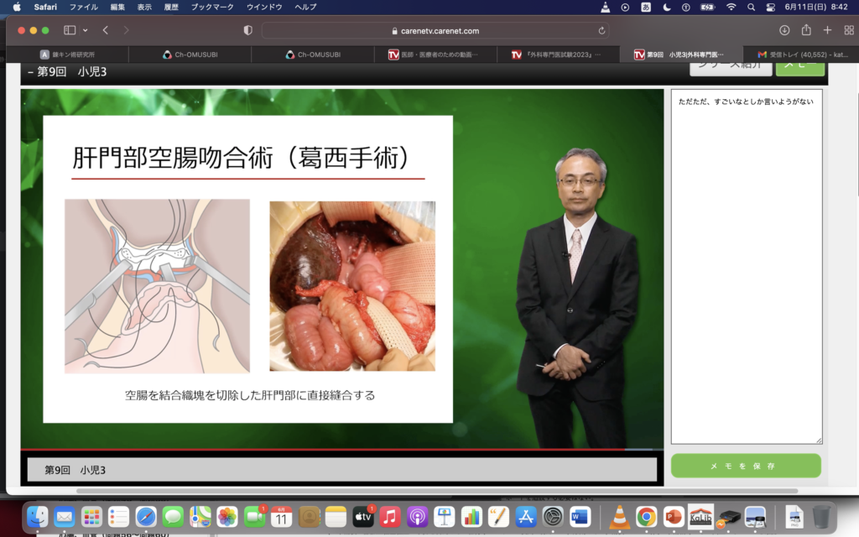Image resolution: width=859 pixels, height=537 pixels.
Task: Click the Share icon in Safari toolbar
Action: click(x=806, y=30)
